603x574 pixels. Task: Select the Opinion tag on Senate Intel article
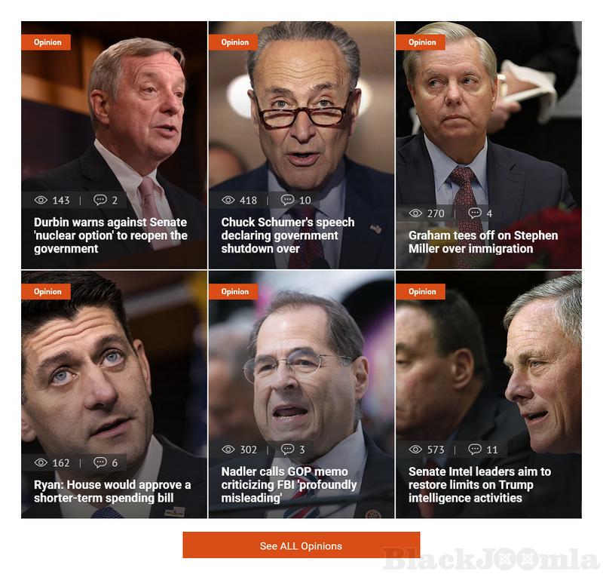coord(421,292)
